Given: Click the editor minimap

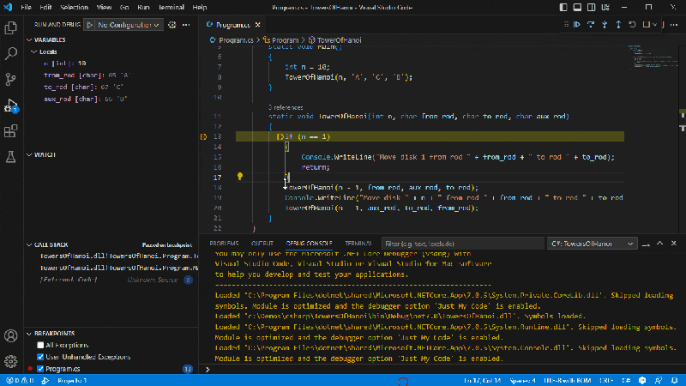Looking at the screenshot, I should click(652, 57).
